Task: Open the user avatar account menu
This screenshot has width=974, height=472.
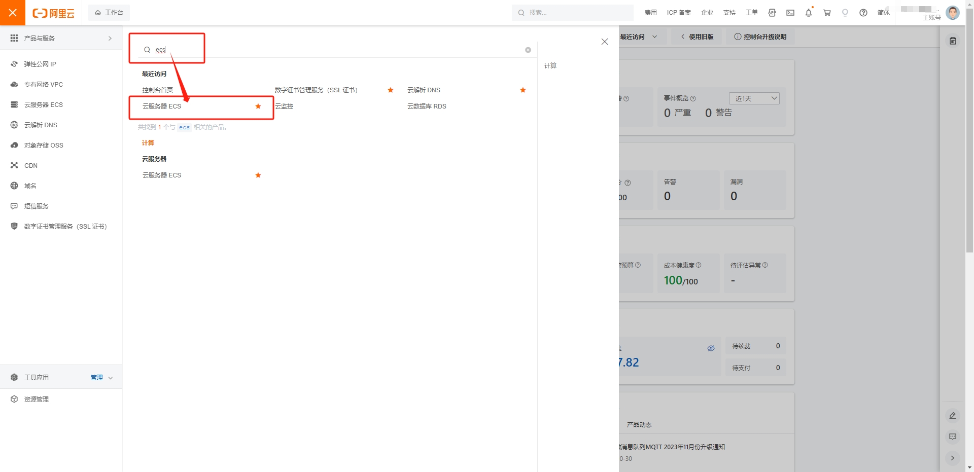Action: pyautogui.click(x=953, y=13)
